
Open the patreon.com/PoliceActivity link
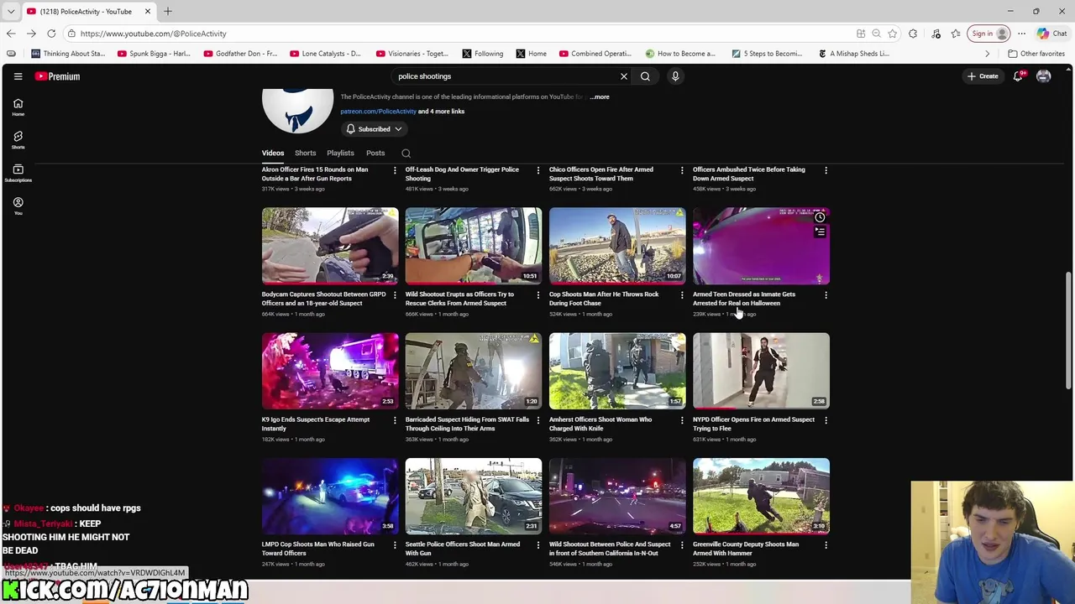378,112
